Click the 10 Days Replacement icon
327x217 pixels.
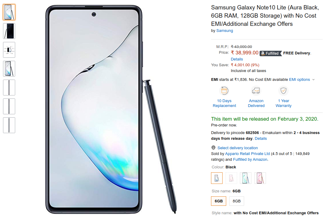pyautogui.click(x=224, y=91)
